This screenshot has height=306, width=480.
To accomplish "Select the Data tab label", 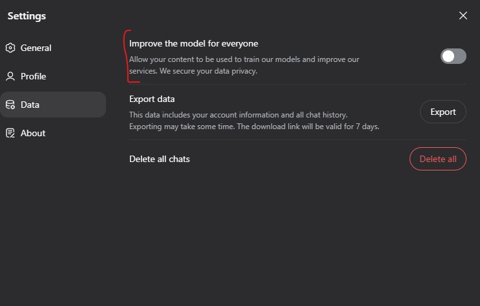I will click(x=30, y=105).
